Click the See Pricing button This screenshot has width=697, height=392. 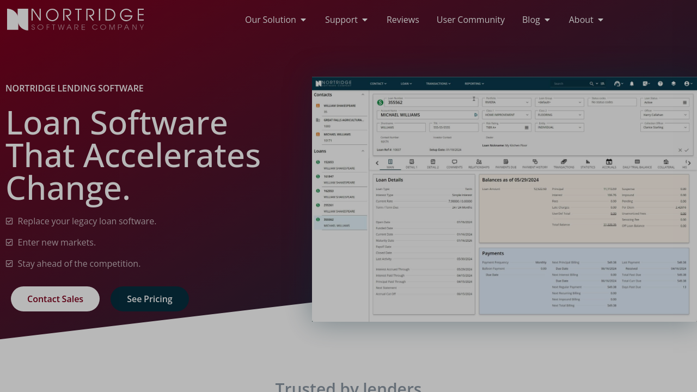[150, 299]
